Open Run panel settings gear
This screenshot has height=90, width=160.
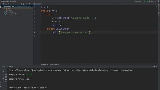pos(154,67)
